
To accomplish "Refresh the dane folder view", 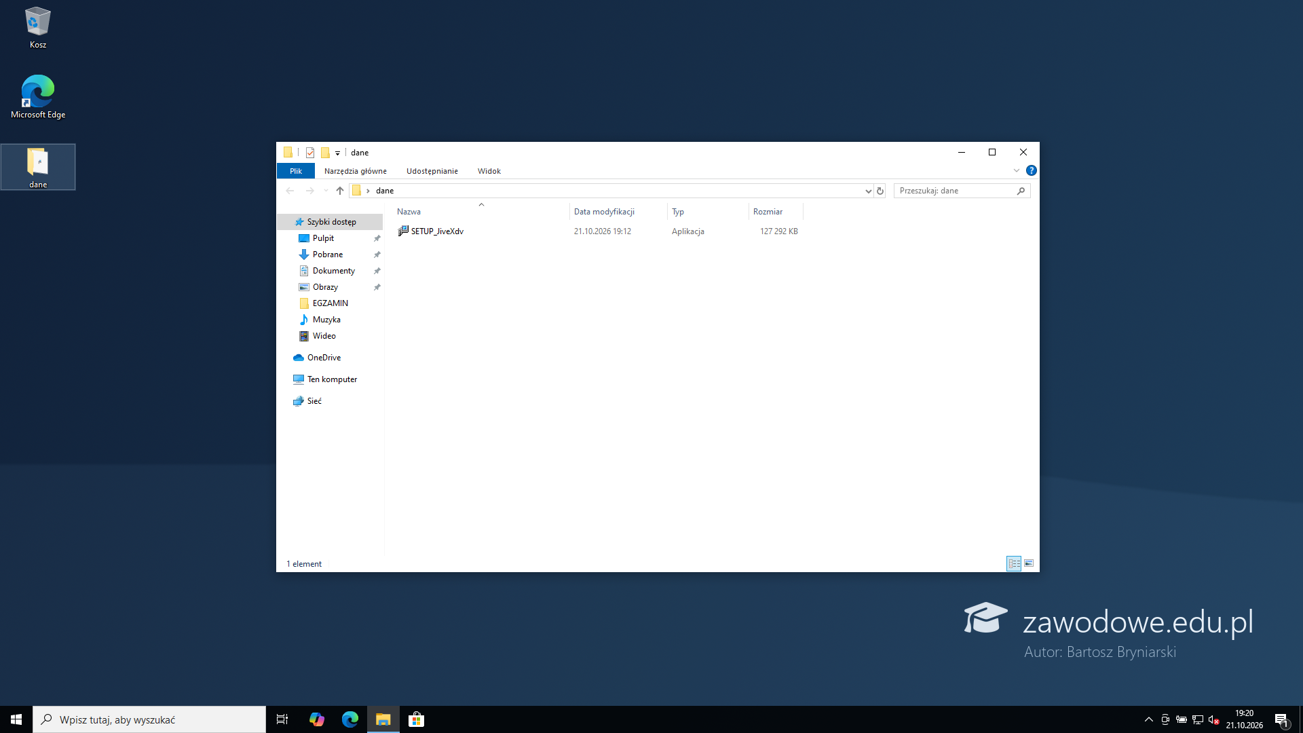I will tap(880, 191).
